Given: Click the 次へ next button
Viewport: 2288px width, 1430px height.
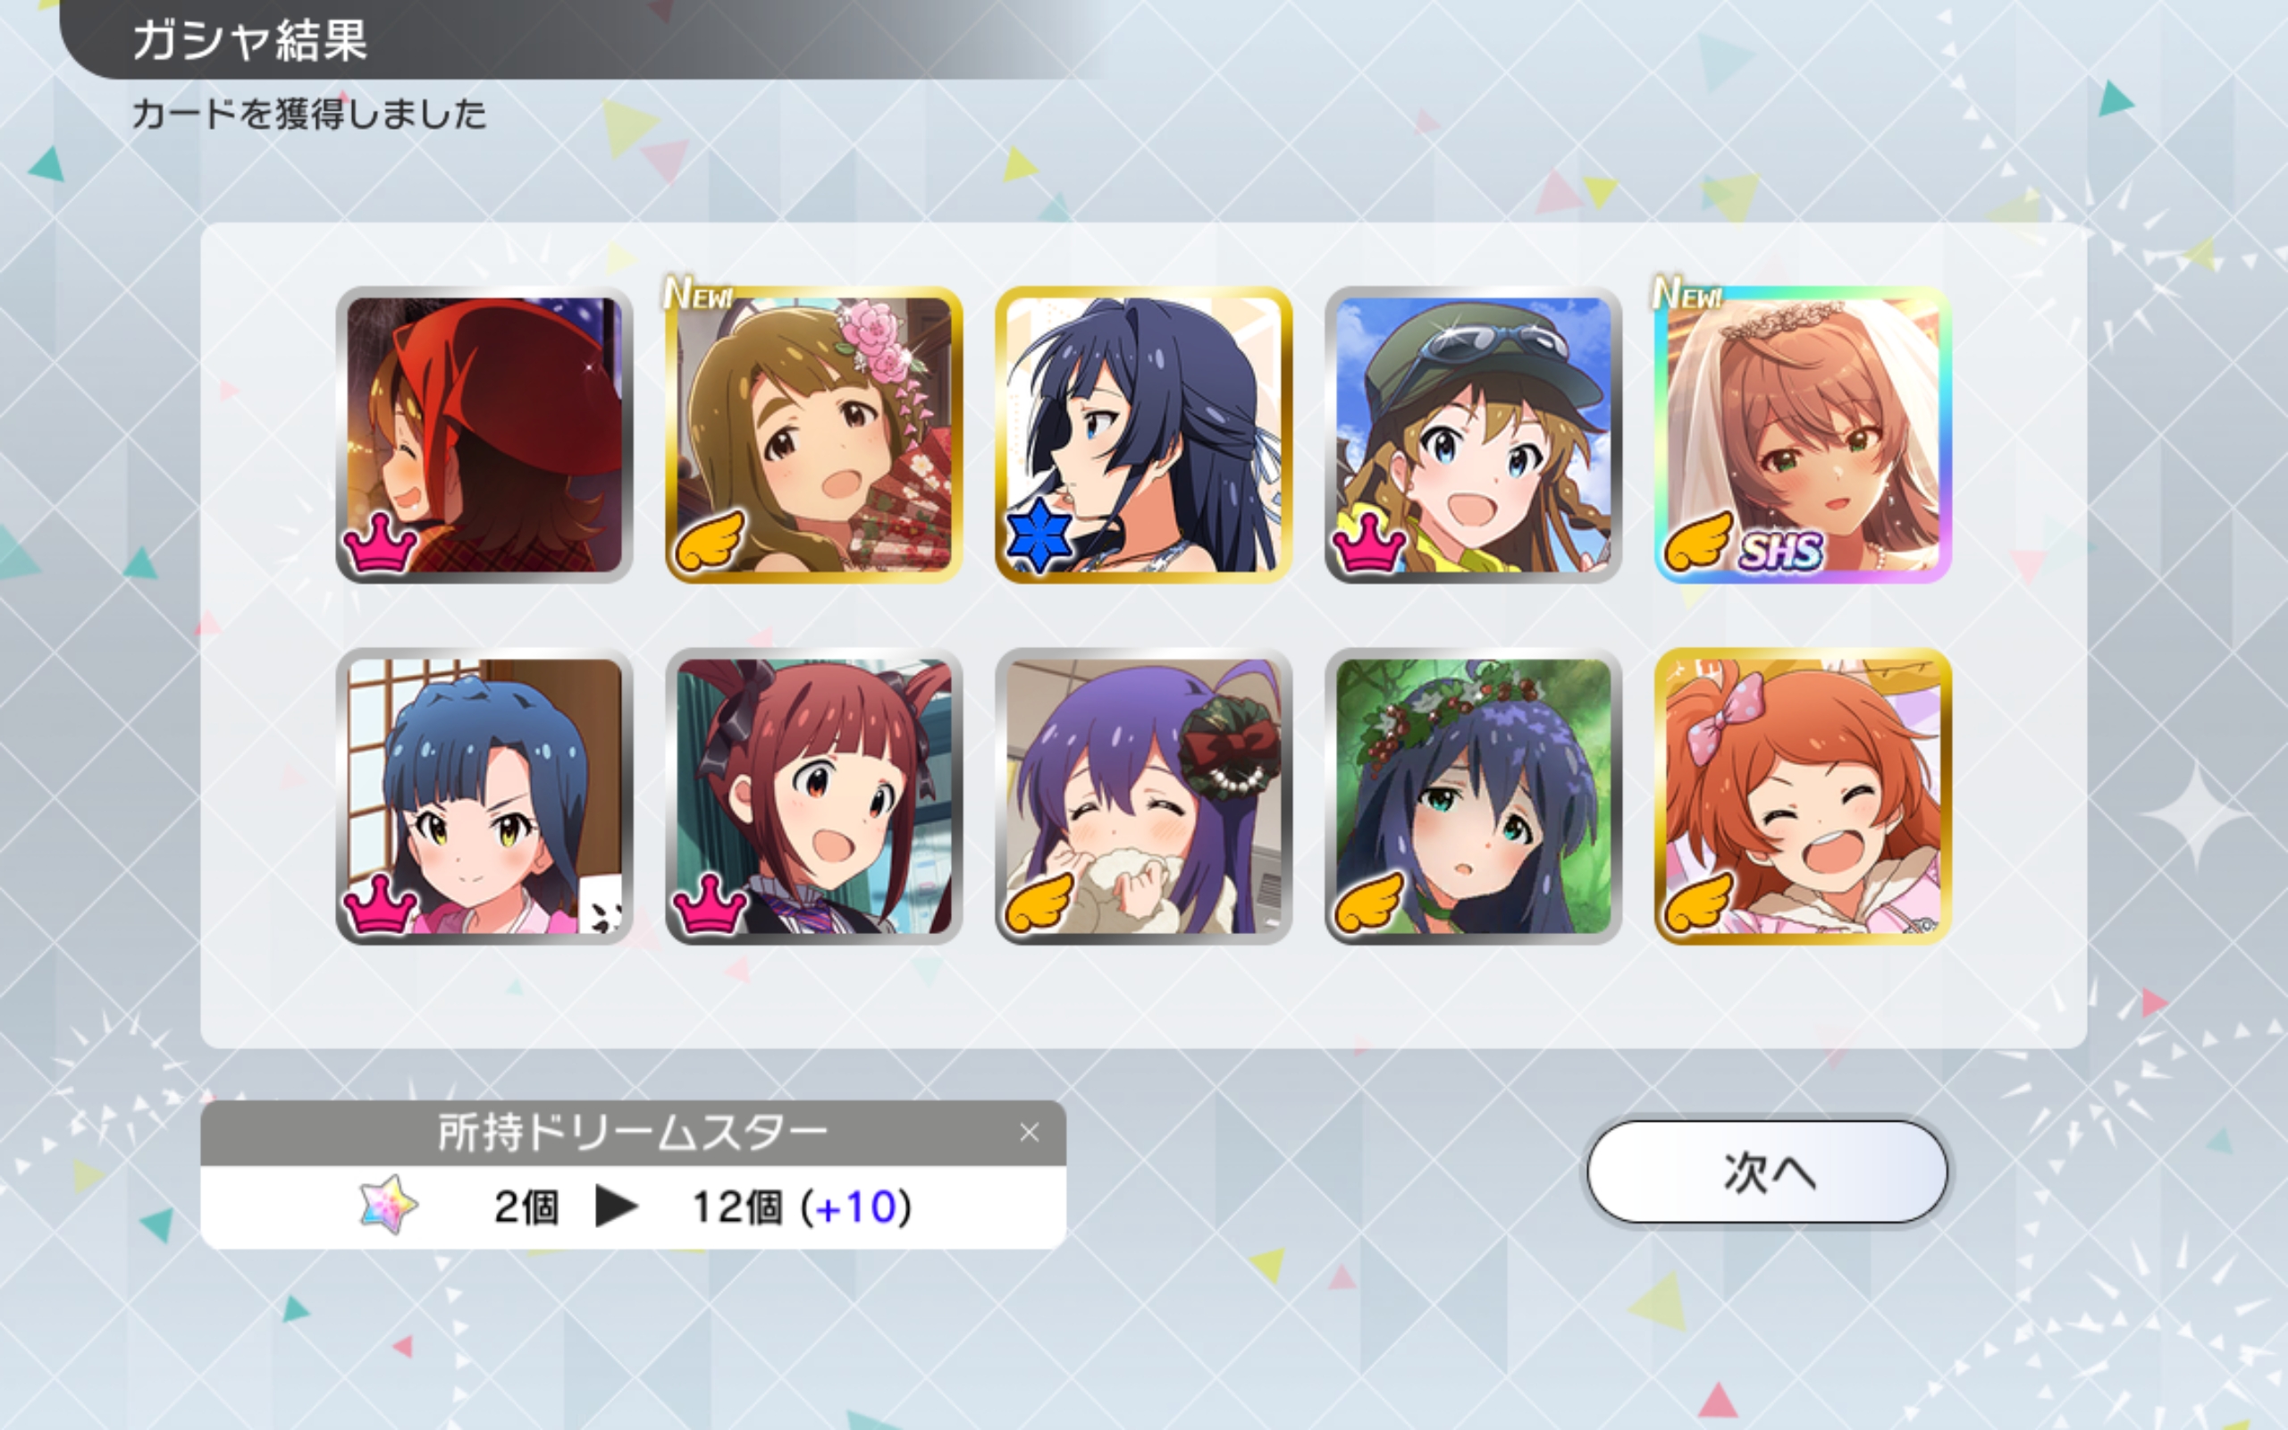Looking at the screenshot, I should pos(1767,1172).
